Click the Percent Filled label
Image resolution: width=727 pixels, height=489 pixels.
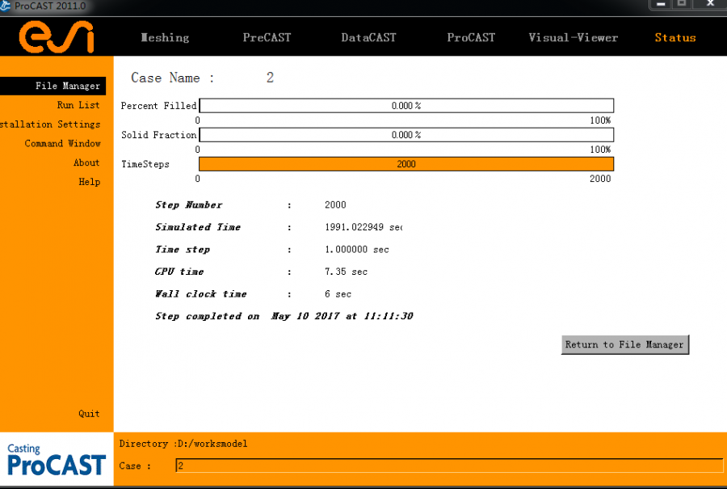tap(158, 106)
